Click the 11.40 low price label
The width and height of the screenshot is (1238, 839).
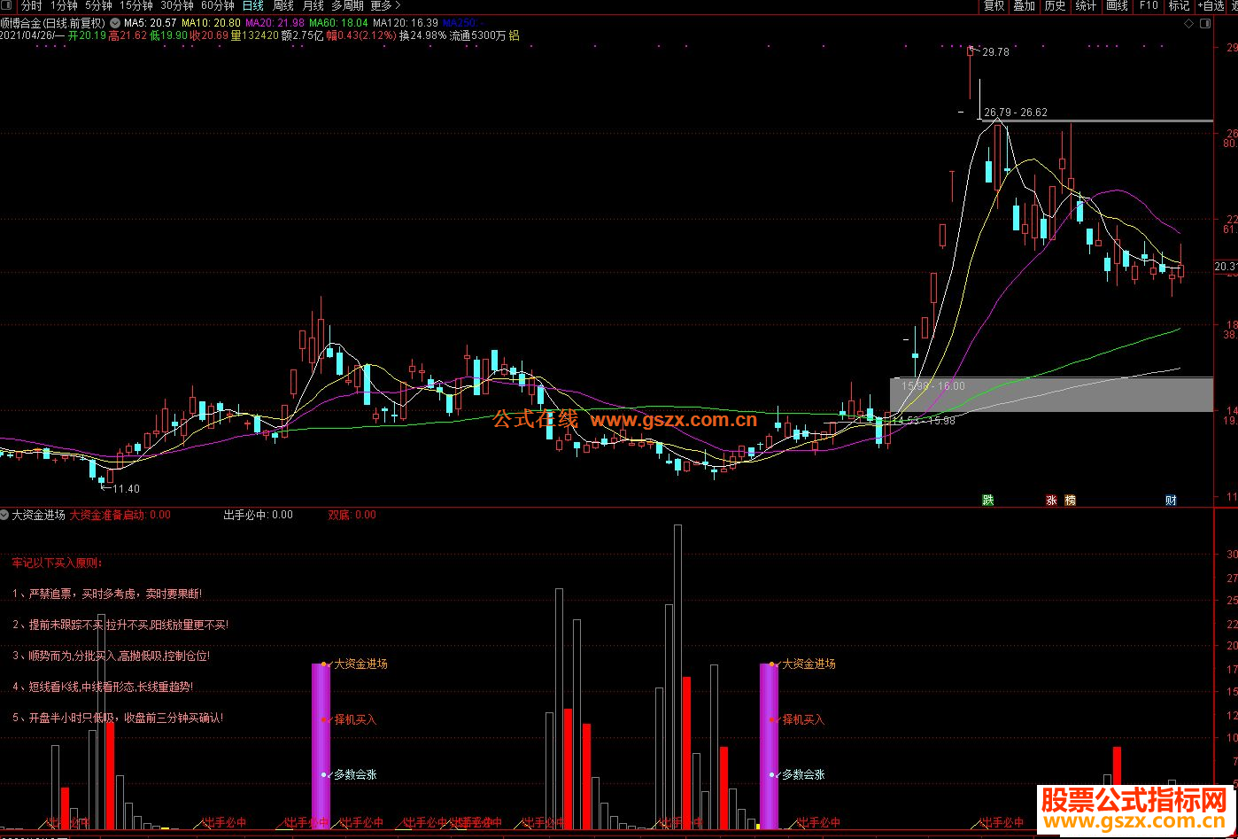click(126, 488)
